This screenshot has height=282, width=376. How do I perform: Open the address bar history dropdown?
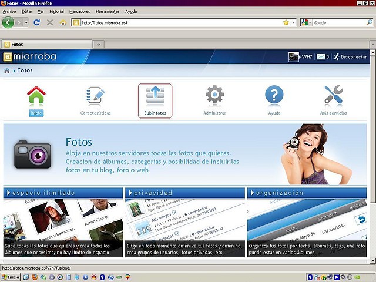pos(293,22)
